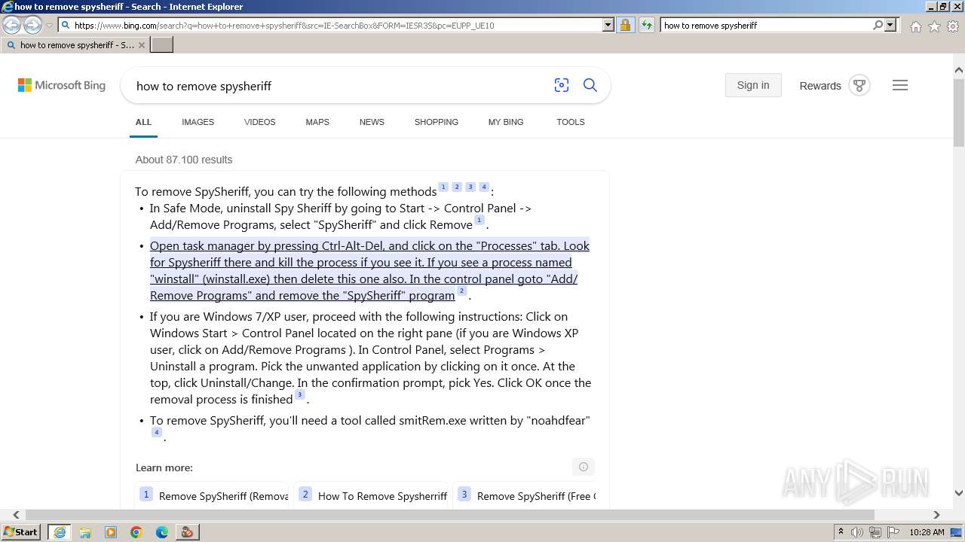Open the Bing hamburger menu
The width and height of the screenshot is (965, 542).
[900, 85]
